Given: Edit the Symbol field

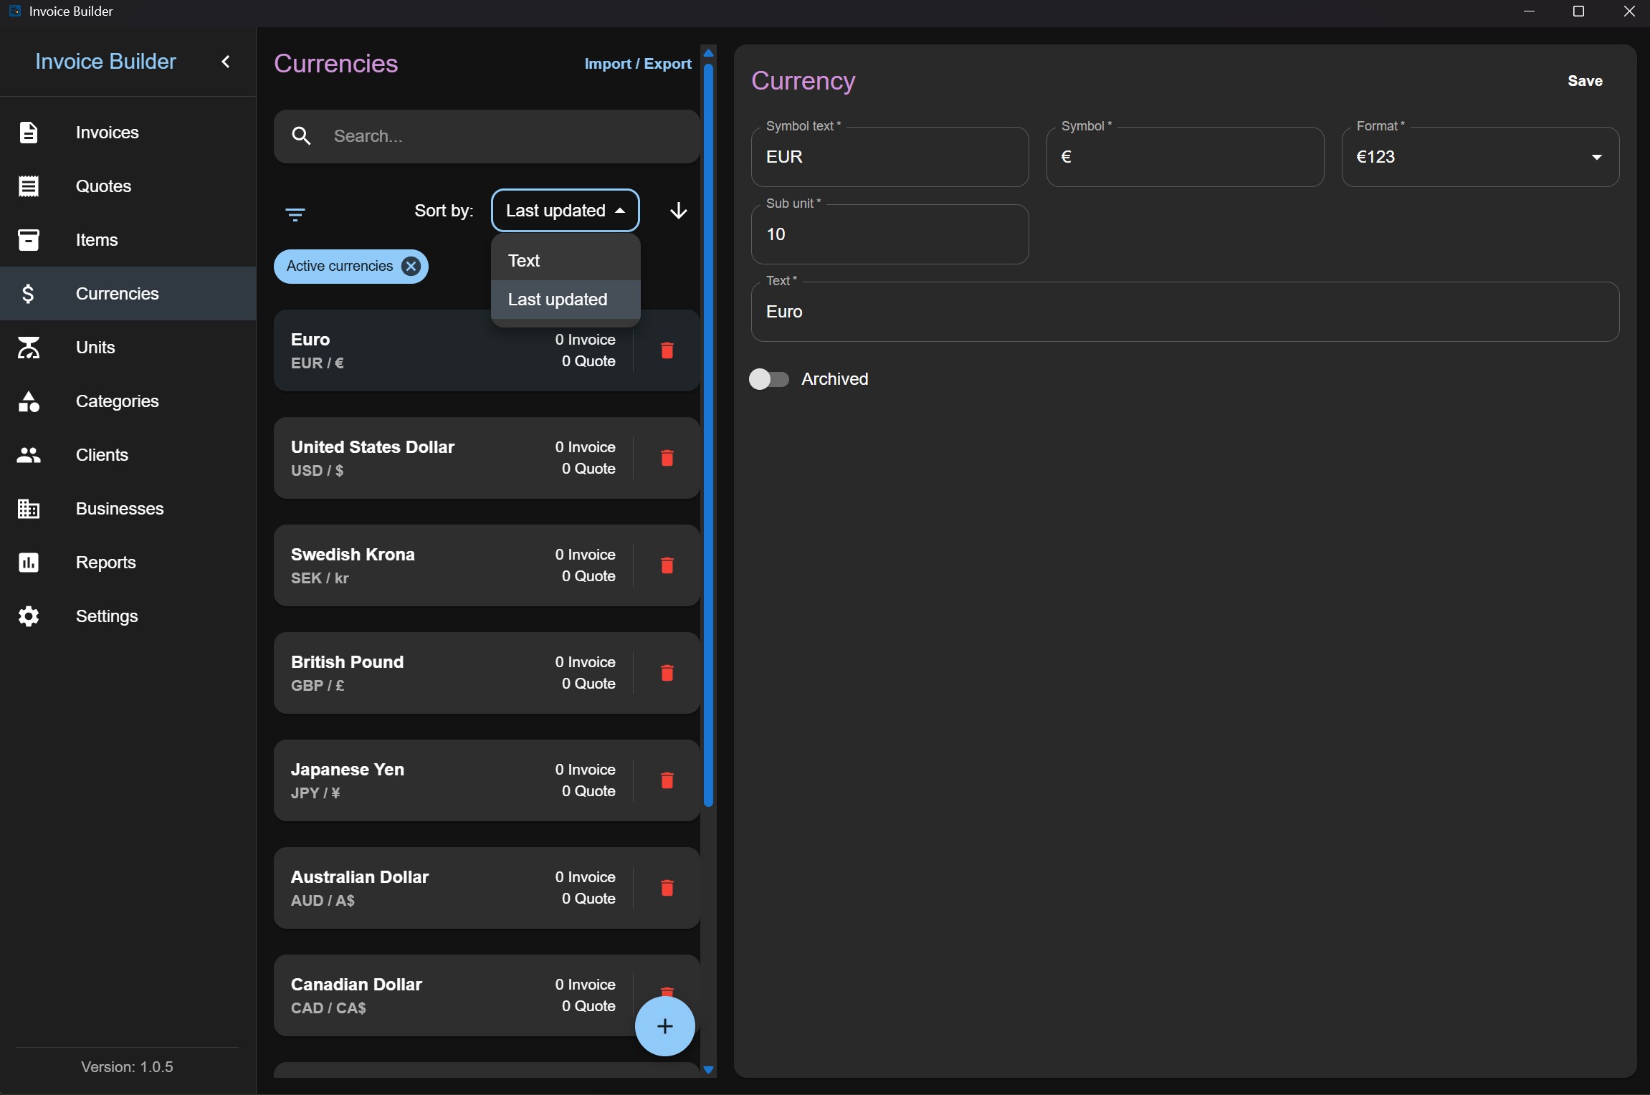Looking at the screenshot, I should pos(1185,157).
